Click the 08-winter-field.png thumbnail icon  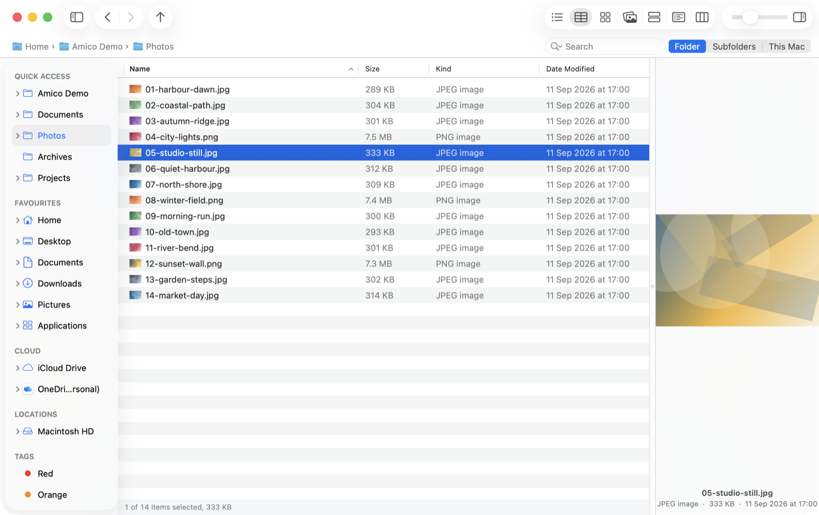(135, 200)
